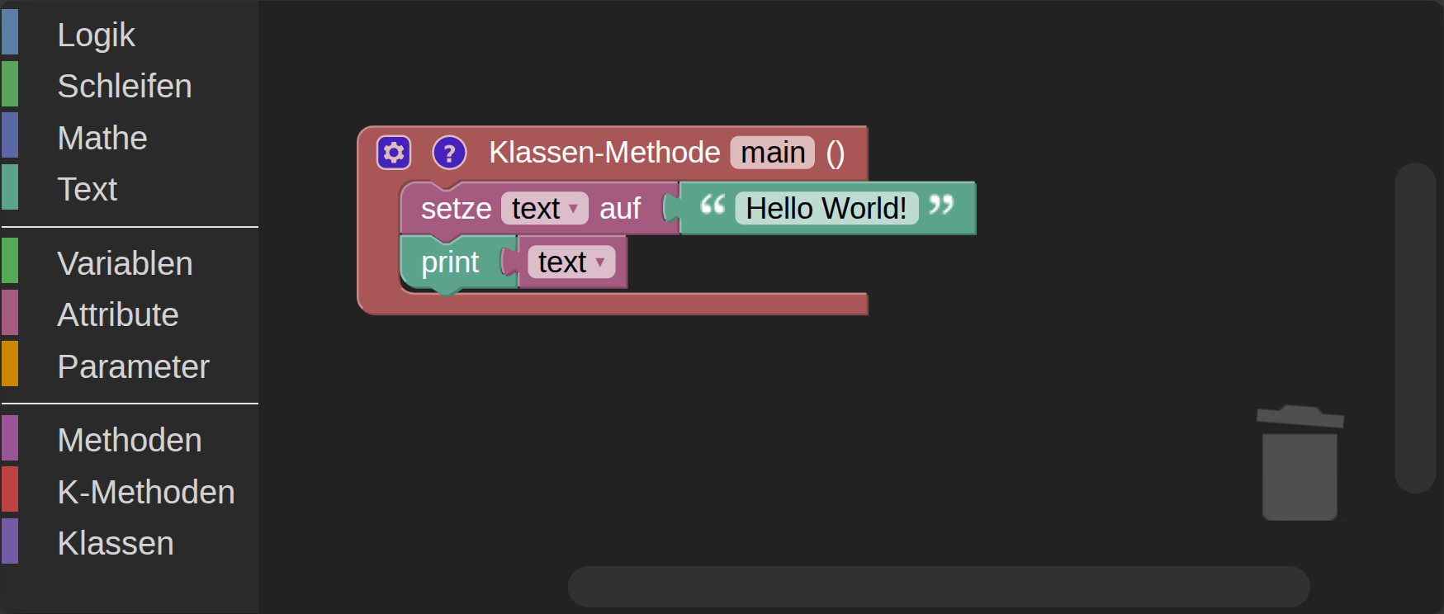
Task: Click the trash can icon
Action: pyautogui.click(x=1300, y=464)
